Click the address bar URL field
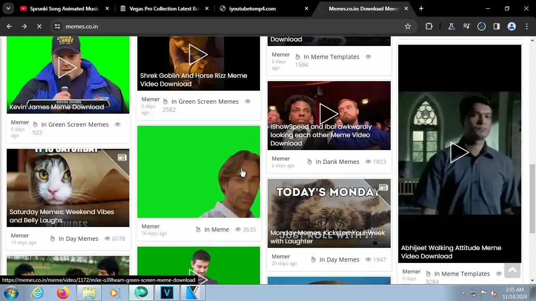Screen dimensions: 536x301 (230, 26)
